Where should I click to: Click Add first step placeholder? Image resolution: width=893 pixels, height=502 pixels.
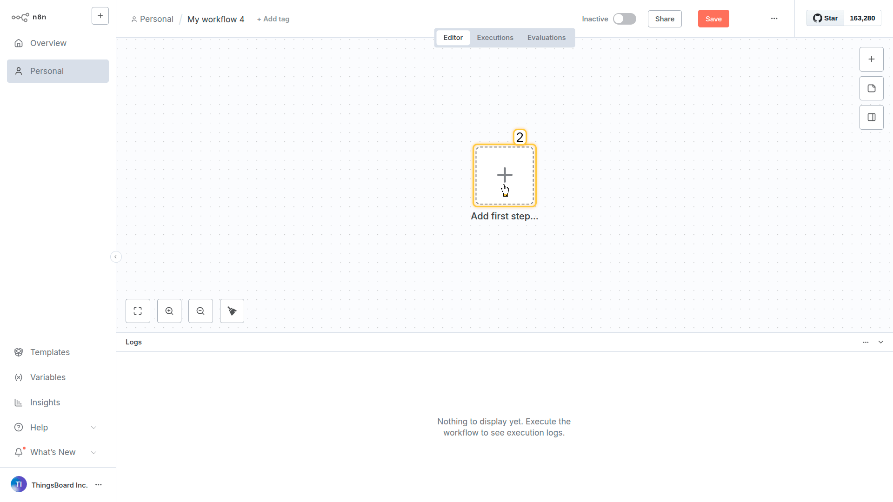click(x=504, y=175)
